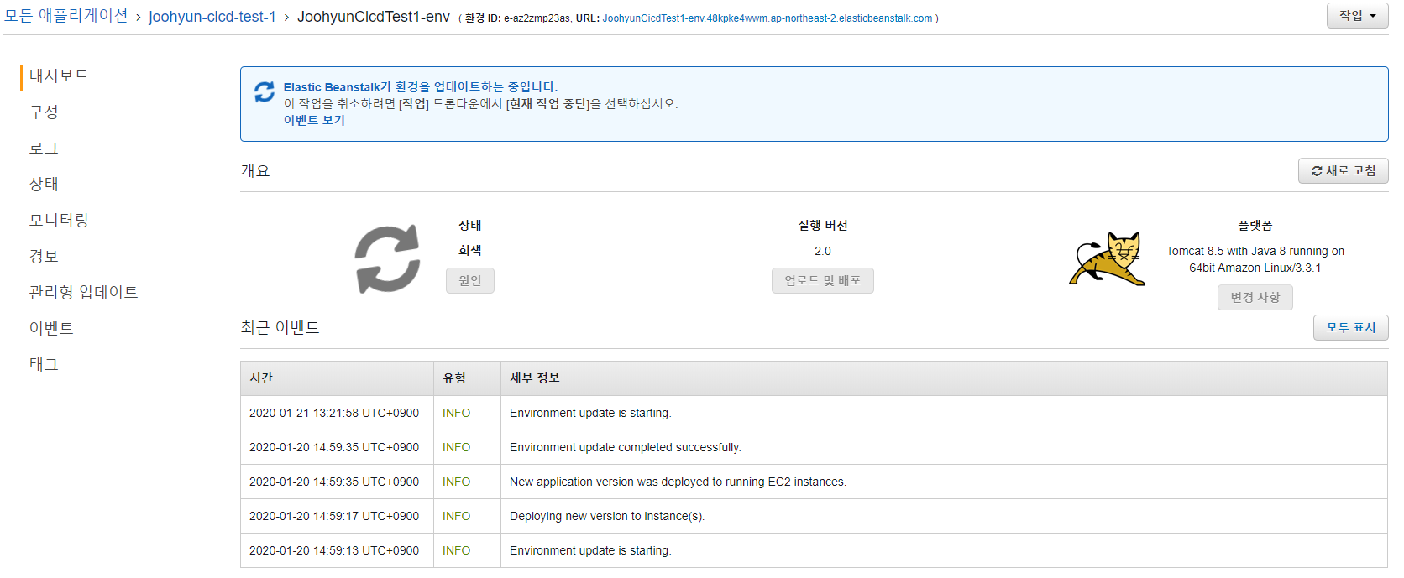Open 이벤트 in the sidebar
This screenshot has width=1404, height=578.
51,329
